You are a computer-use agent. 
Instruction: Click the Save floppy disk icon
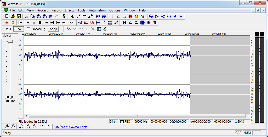click(x=19, y=16)
